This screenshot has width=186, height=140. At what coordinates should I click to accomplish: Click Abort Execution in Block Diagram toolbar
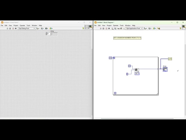[107, 29]
